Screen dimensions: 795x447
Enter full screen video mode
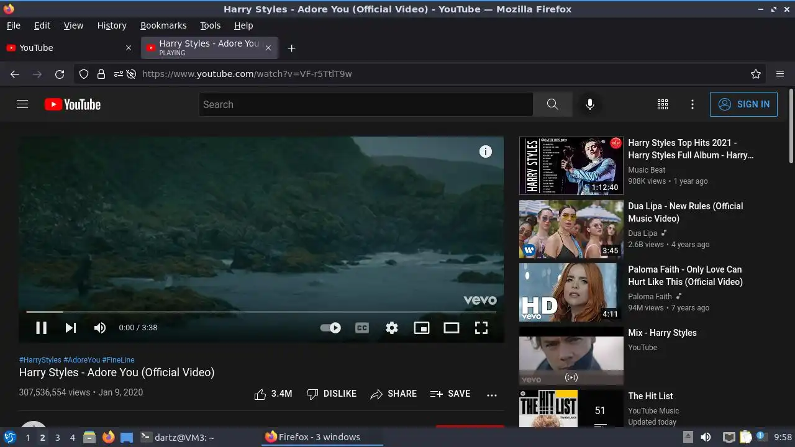coord(481,328)
